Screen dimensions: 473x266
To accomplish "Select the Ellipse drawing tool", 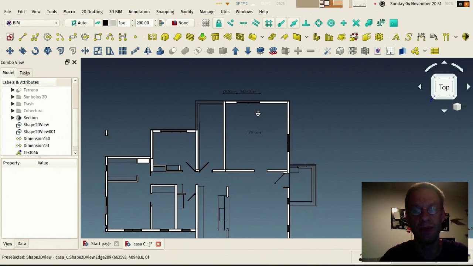I will point(73,37).
